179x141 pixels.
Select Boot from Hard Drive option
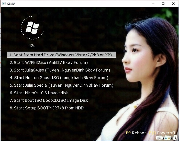[62, 55]
